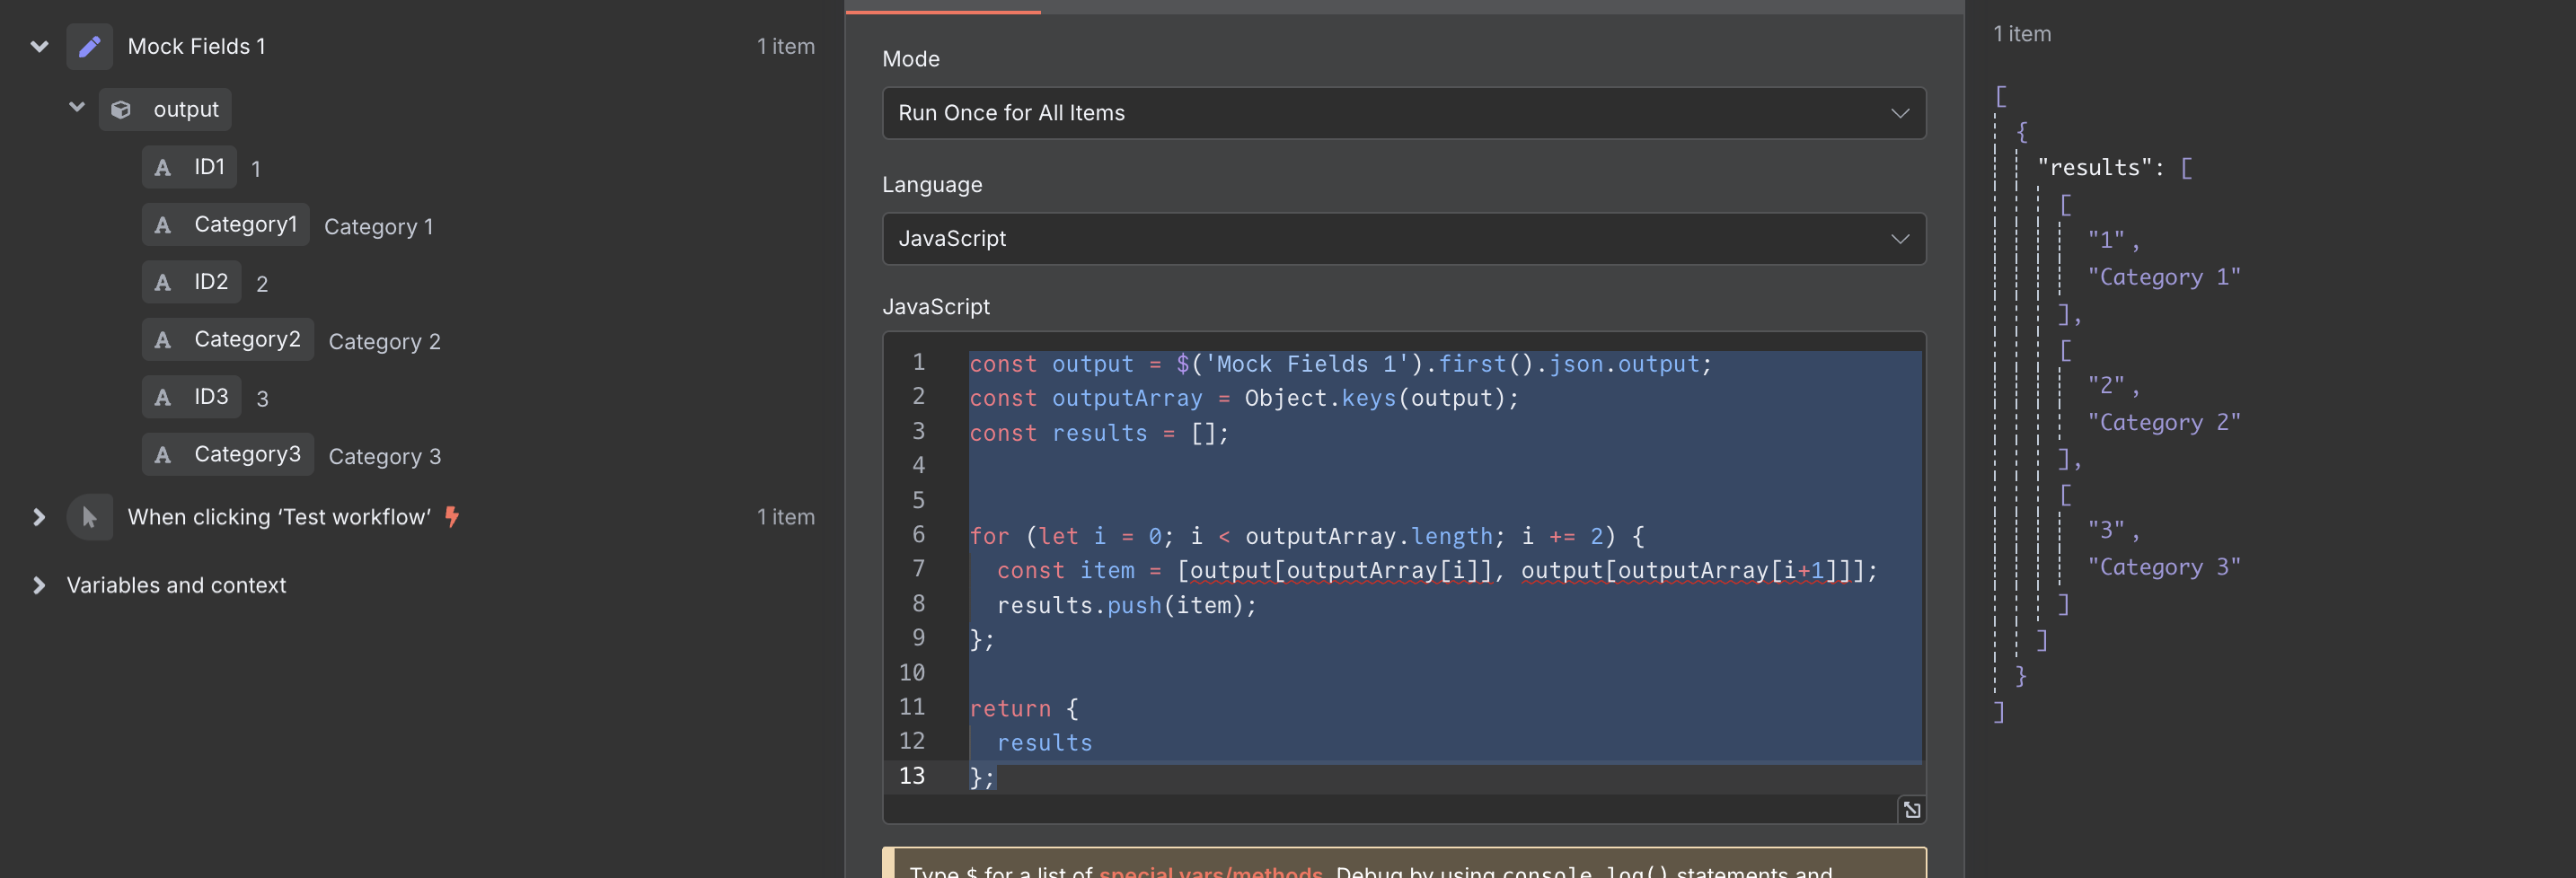2576x878 pixels.
Task: Click the Mock Fields 1 pencil icon
Action: [x=90, y=46]
